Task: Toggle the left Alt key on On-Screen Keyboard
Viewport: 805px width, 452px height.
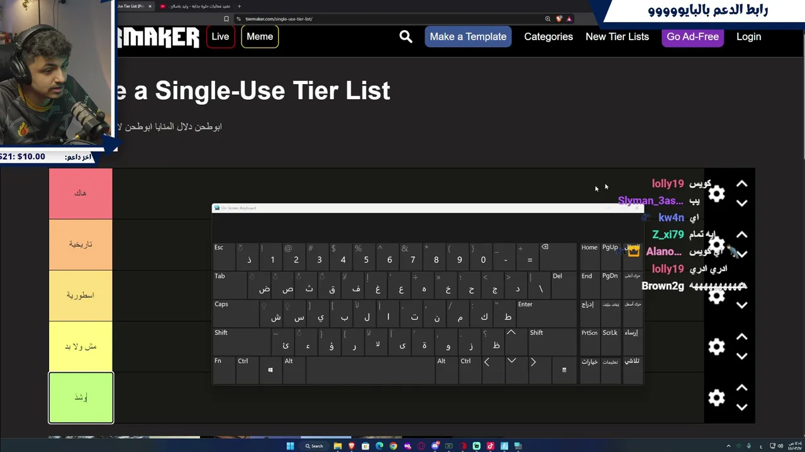Action: point(294,370)
